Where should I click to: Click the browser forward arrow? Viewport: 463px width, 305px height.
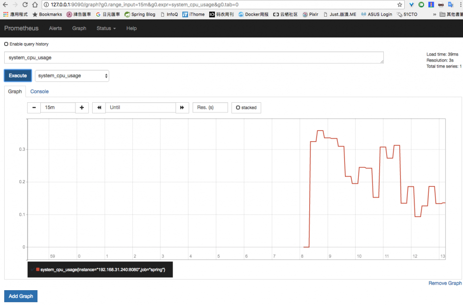15,5
